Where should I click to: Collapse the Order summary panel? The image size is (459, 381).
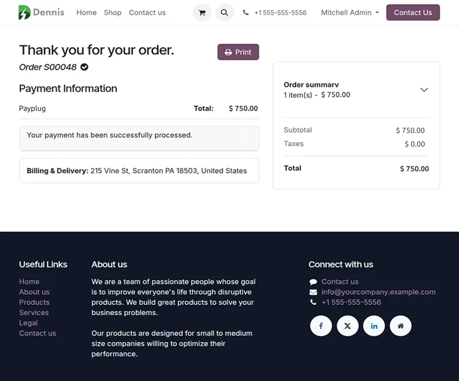424,90
